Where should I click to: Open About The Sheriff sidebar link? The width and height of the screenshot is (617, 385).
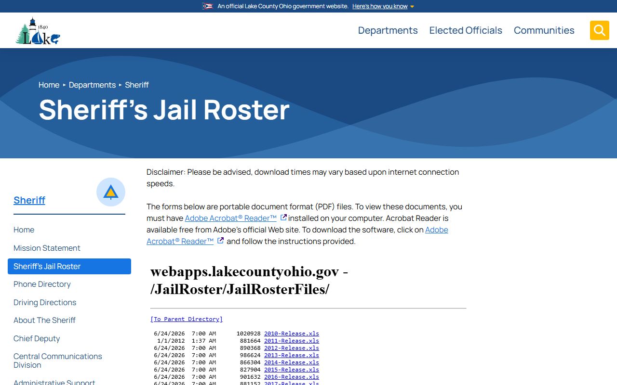(x=69, y=321)
